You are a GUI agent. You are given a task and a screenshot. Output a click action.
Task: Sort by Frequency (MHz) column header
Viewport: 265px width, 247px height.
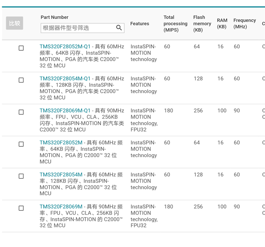tap(245, 23)
